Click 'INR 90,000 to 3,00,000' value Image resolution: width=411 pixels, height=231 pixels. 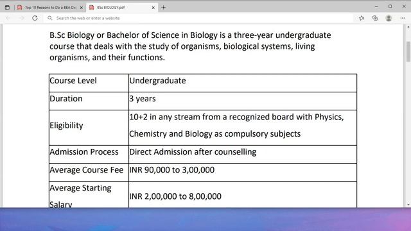coord(171,170)
